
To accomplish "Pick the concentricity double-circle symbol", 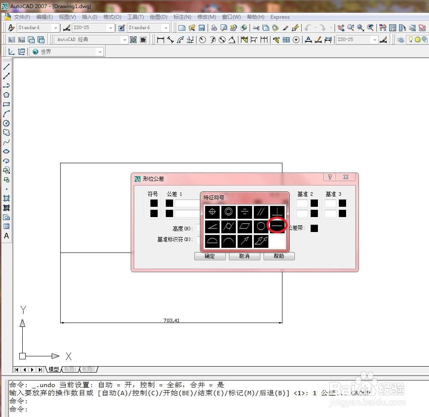I will click(x=229, y=211).
